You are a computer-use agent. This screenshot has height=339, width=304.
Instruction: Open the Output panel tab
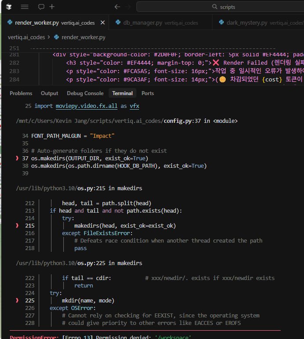pyautogui.click(x=49, y=93)
